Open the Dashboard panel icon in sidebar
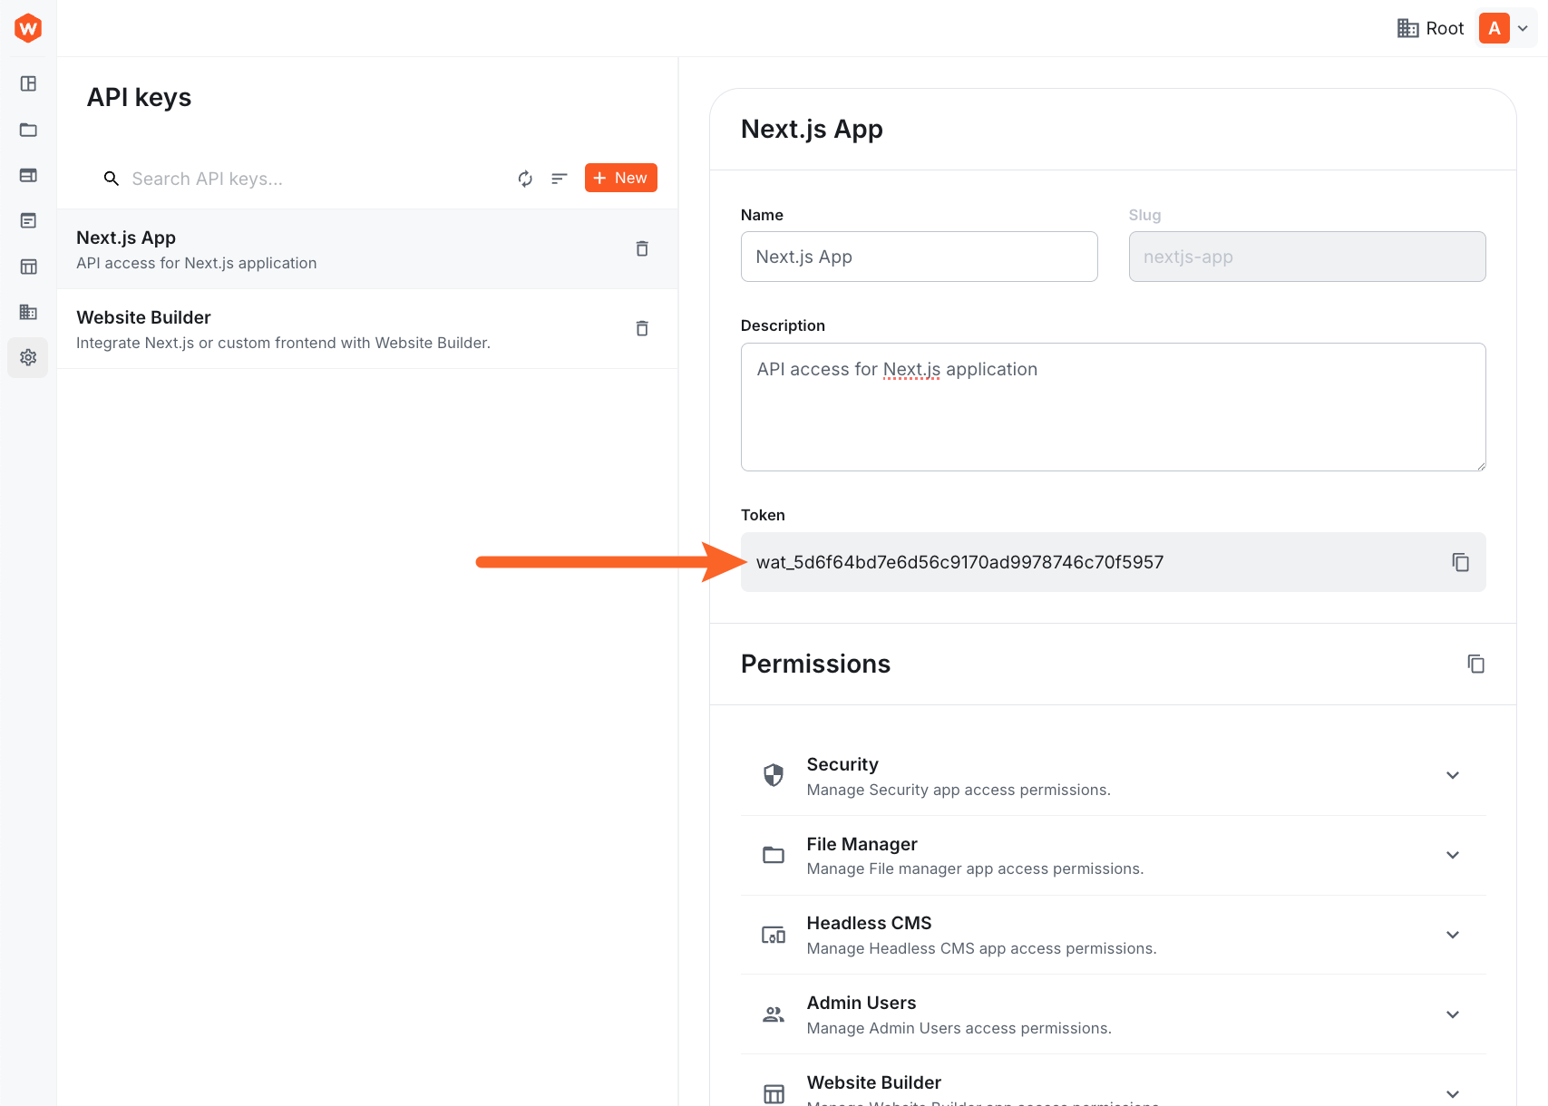The image size is (1548, 1106). [x=27, y=83]
